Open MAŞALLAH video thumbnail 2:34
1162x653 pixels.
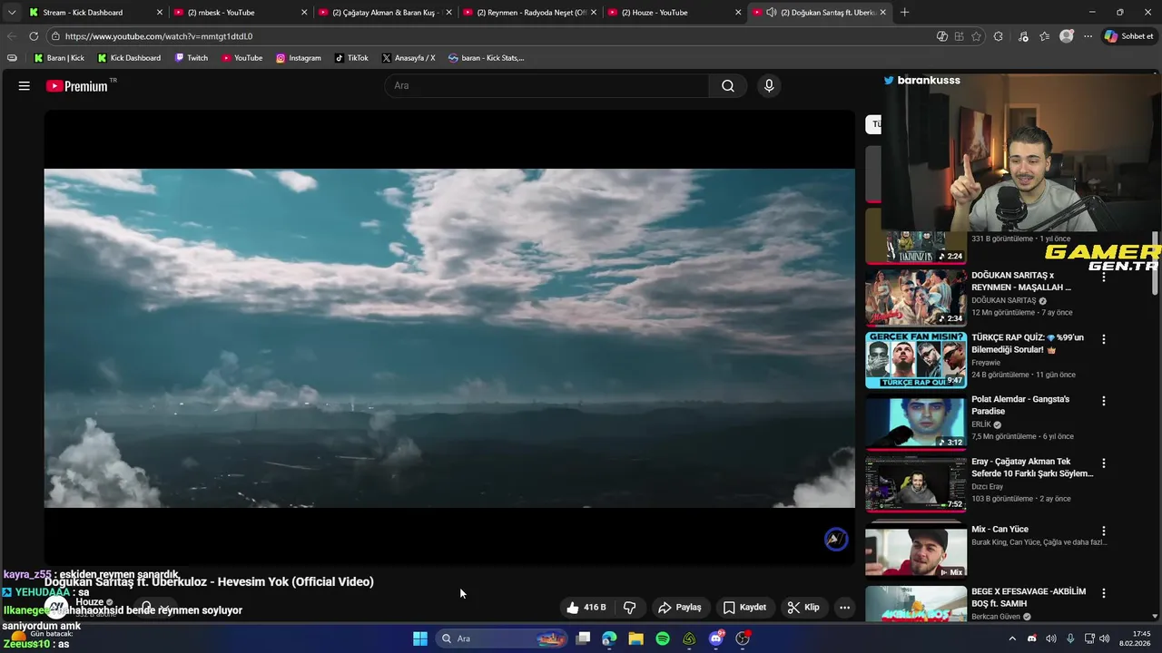click(x=915, y=297)
